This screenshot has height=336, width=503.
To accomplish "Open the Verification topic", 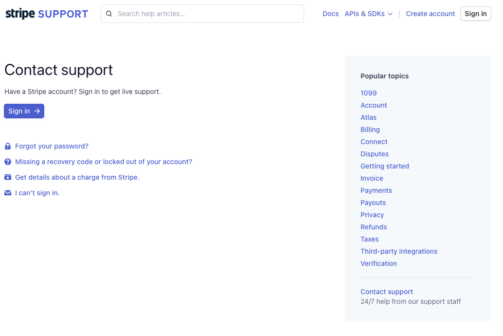I will click(x=378, y=264).
